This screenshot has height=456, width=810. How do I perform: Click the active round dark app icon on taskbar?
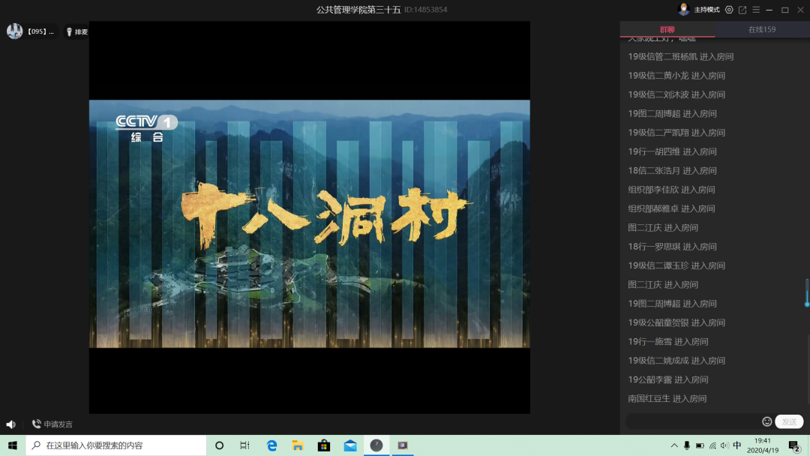coord(376,445)
